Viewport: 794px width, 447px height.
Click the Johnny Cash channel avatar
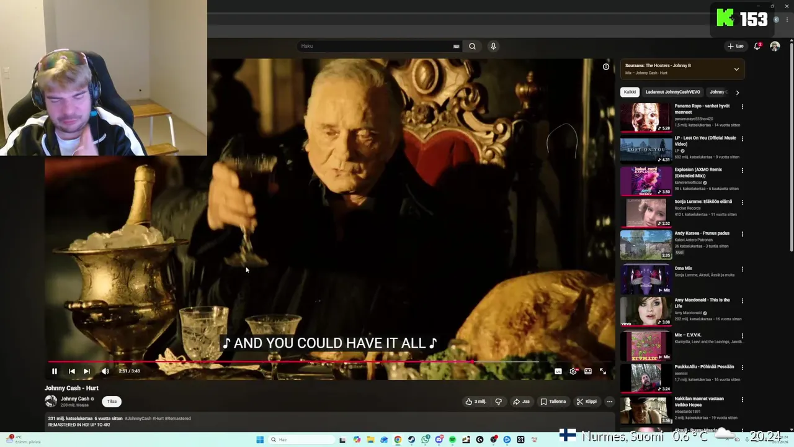[51, 401]
